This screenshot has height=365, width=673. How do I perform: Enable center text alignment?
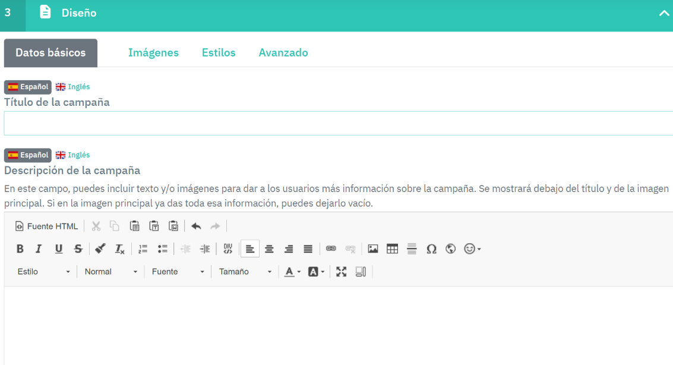(x=269, y=249)
